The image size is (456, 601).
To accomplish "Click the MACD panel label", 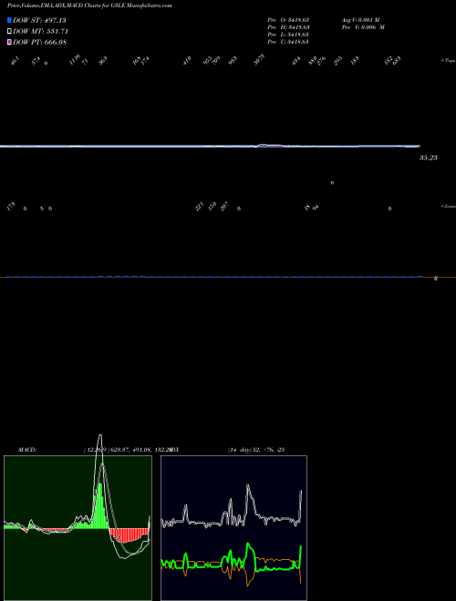I will (x=27, y=450).
